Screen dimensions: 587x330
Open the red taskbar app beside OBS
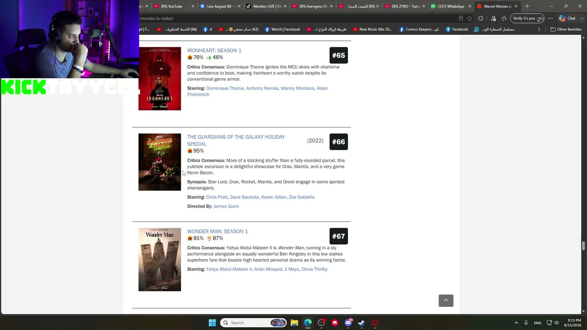335,323
